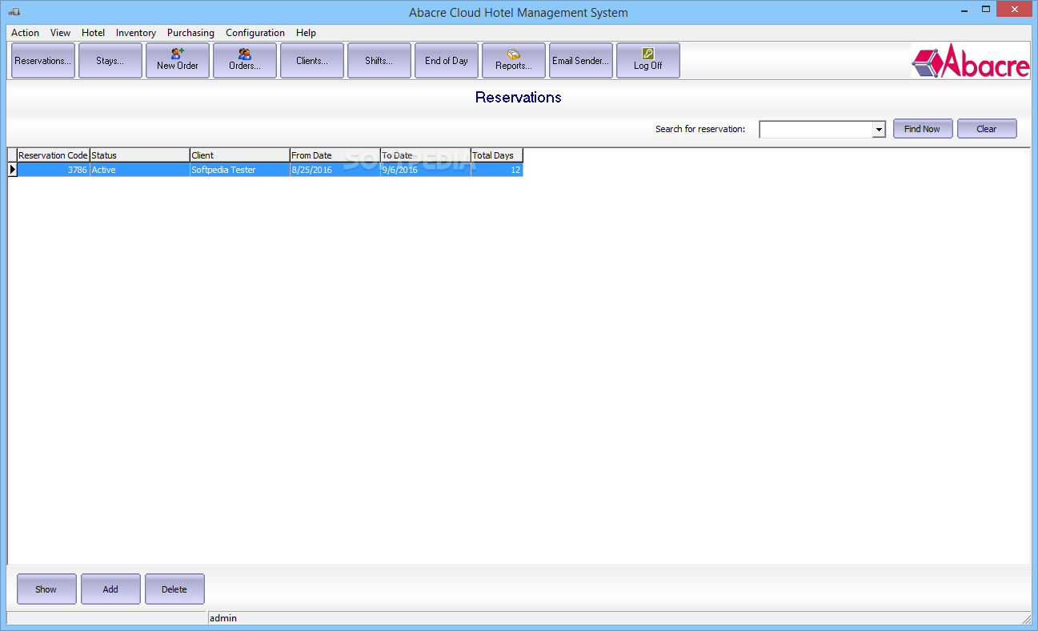Screen dimensions: 1038x631
Task: Click the application icon in title bar
Action: pyautogui.click(x=14, y=12)
